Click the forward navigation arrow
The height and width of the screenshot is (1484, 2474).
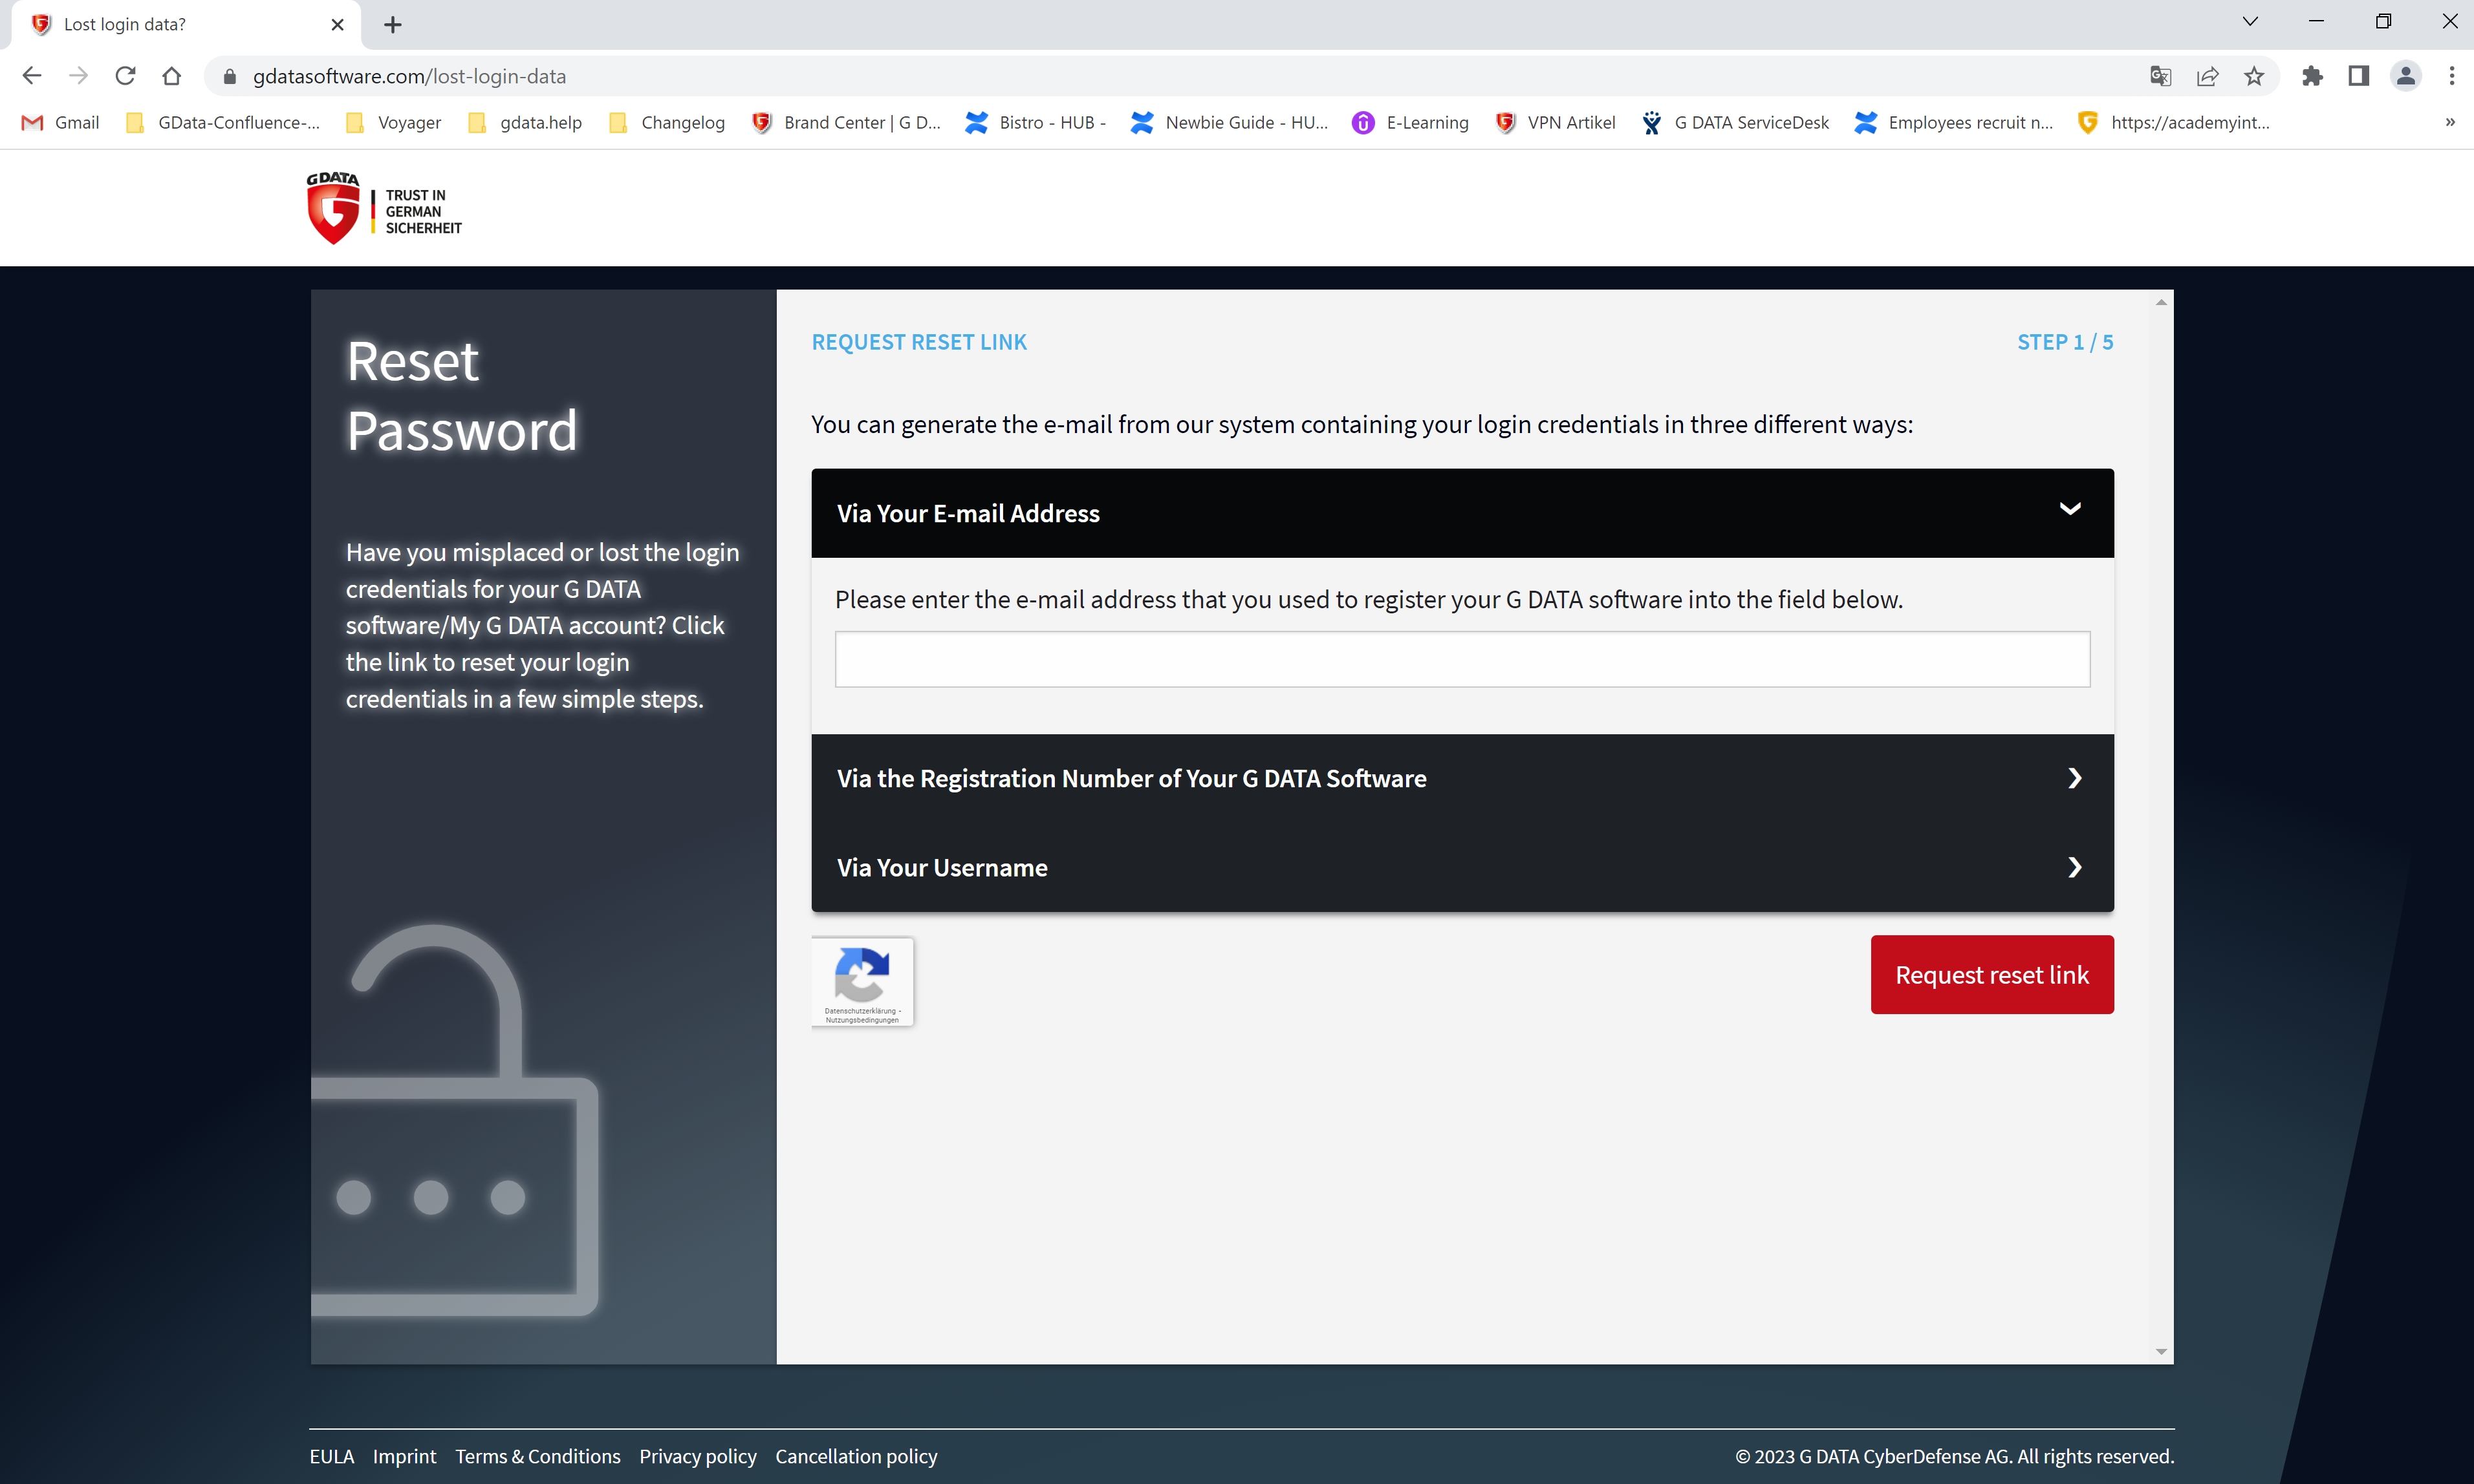(x=78, y=76)
